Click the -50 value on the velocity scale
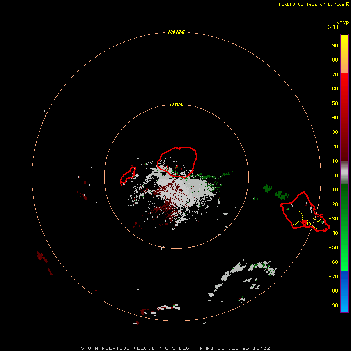The height and width of the screenshot is (351, 351). [333, 247]
